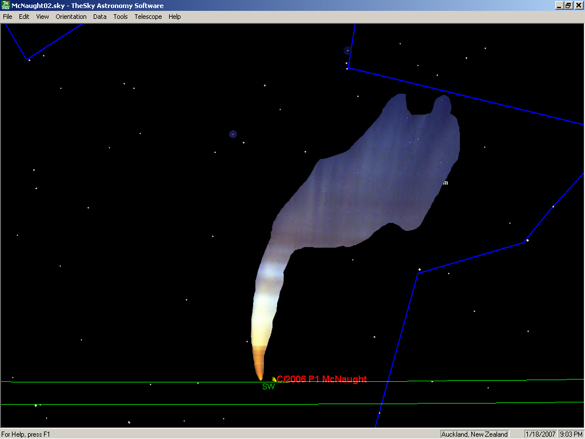
Task: Click the yellow comet marker beside McNaught label
Action: tap(274, 379)
